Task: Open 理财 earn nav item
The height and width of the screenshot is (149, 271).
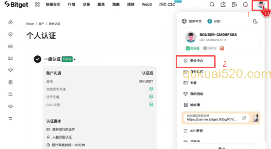Action: coord(131,4)
